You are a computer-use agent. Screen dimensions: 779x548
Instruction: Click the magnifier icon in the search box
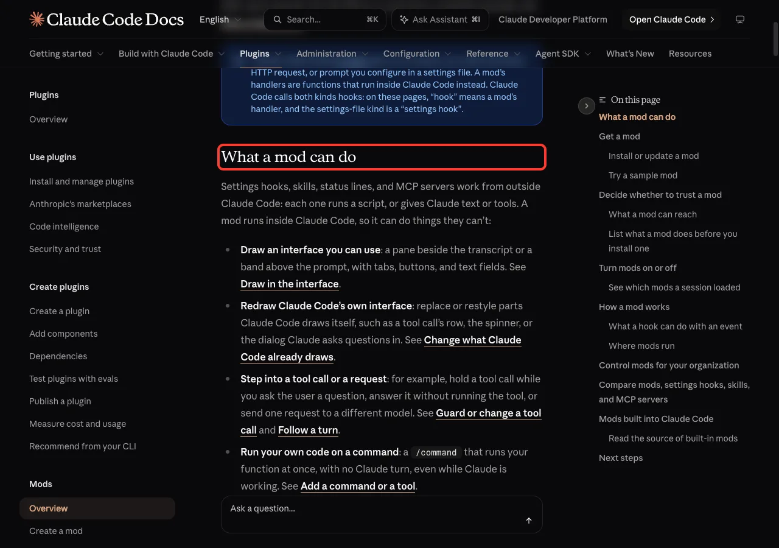tap(278, 19)
